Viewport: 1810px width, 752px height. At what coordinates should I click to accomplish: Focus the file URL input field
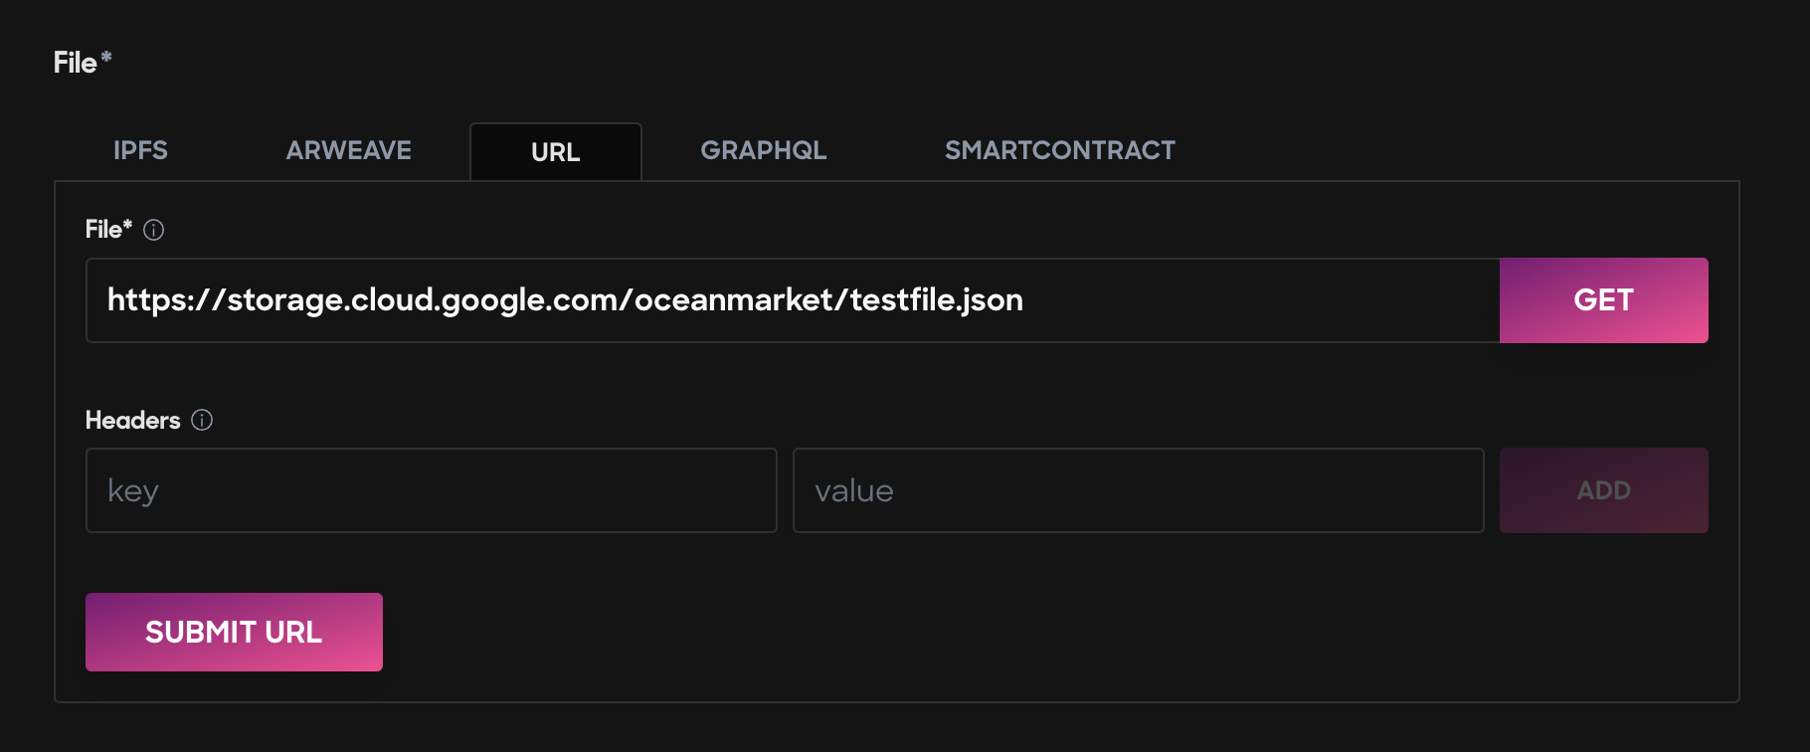793,300
